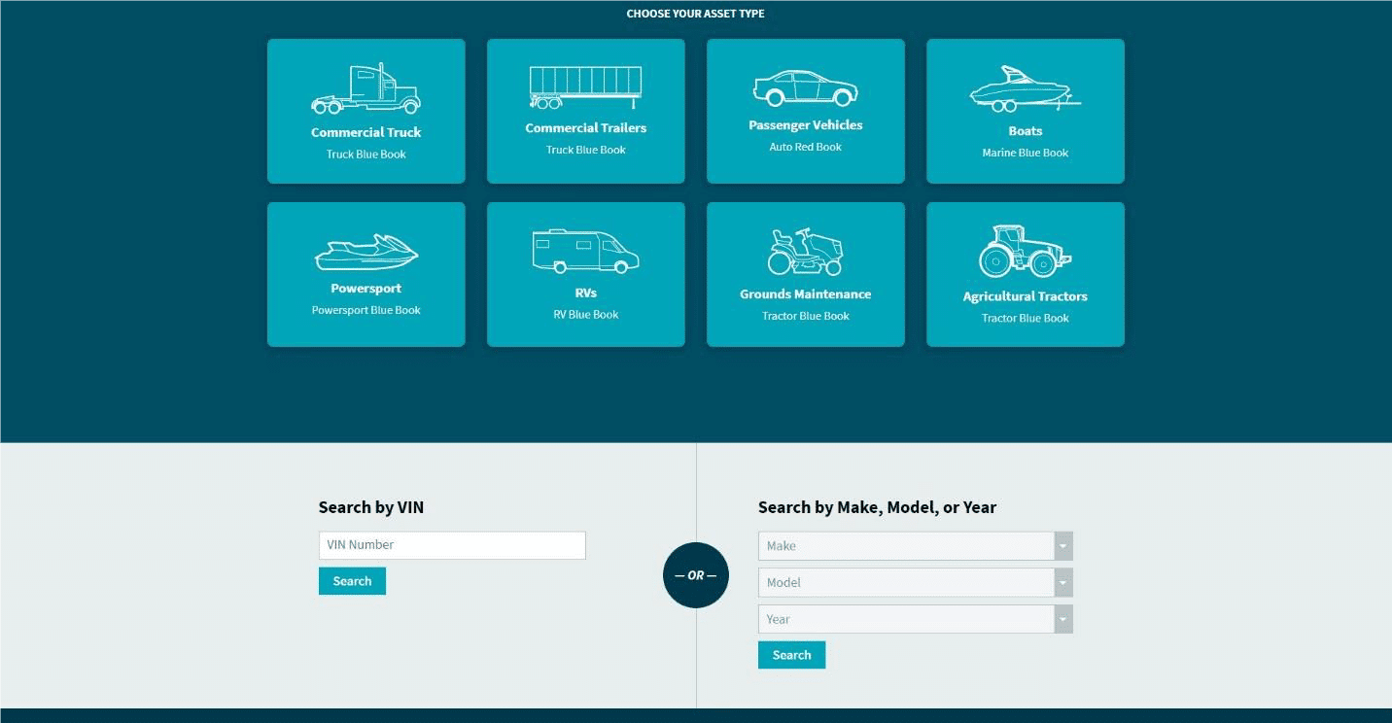Click the Choose Your Asset Type heading
The image size is (1392, 723).
tap(695, 14)
